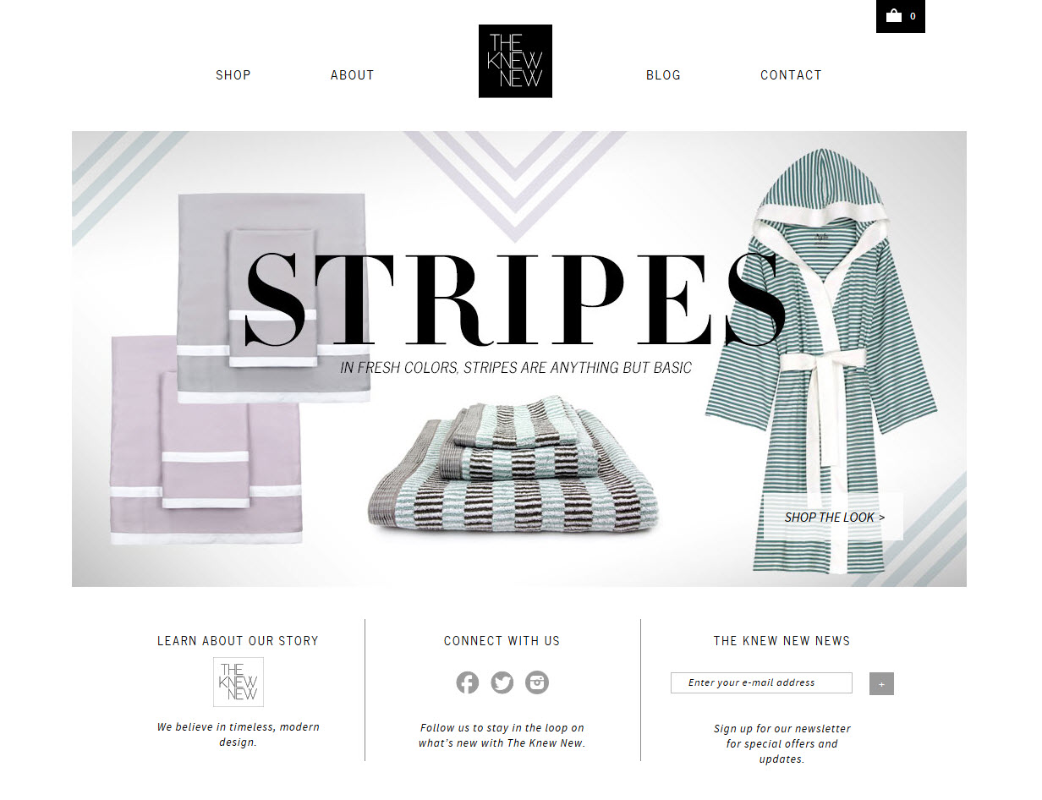Click the lilac sheet set image
The height and width of the screenshot is (800, 1042).
point(206,439)
